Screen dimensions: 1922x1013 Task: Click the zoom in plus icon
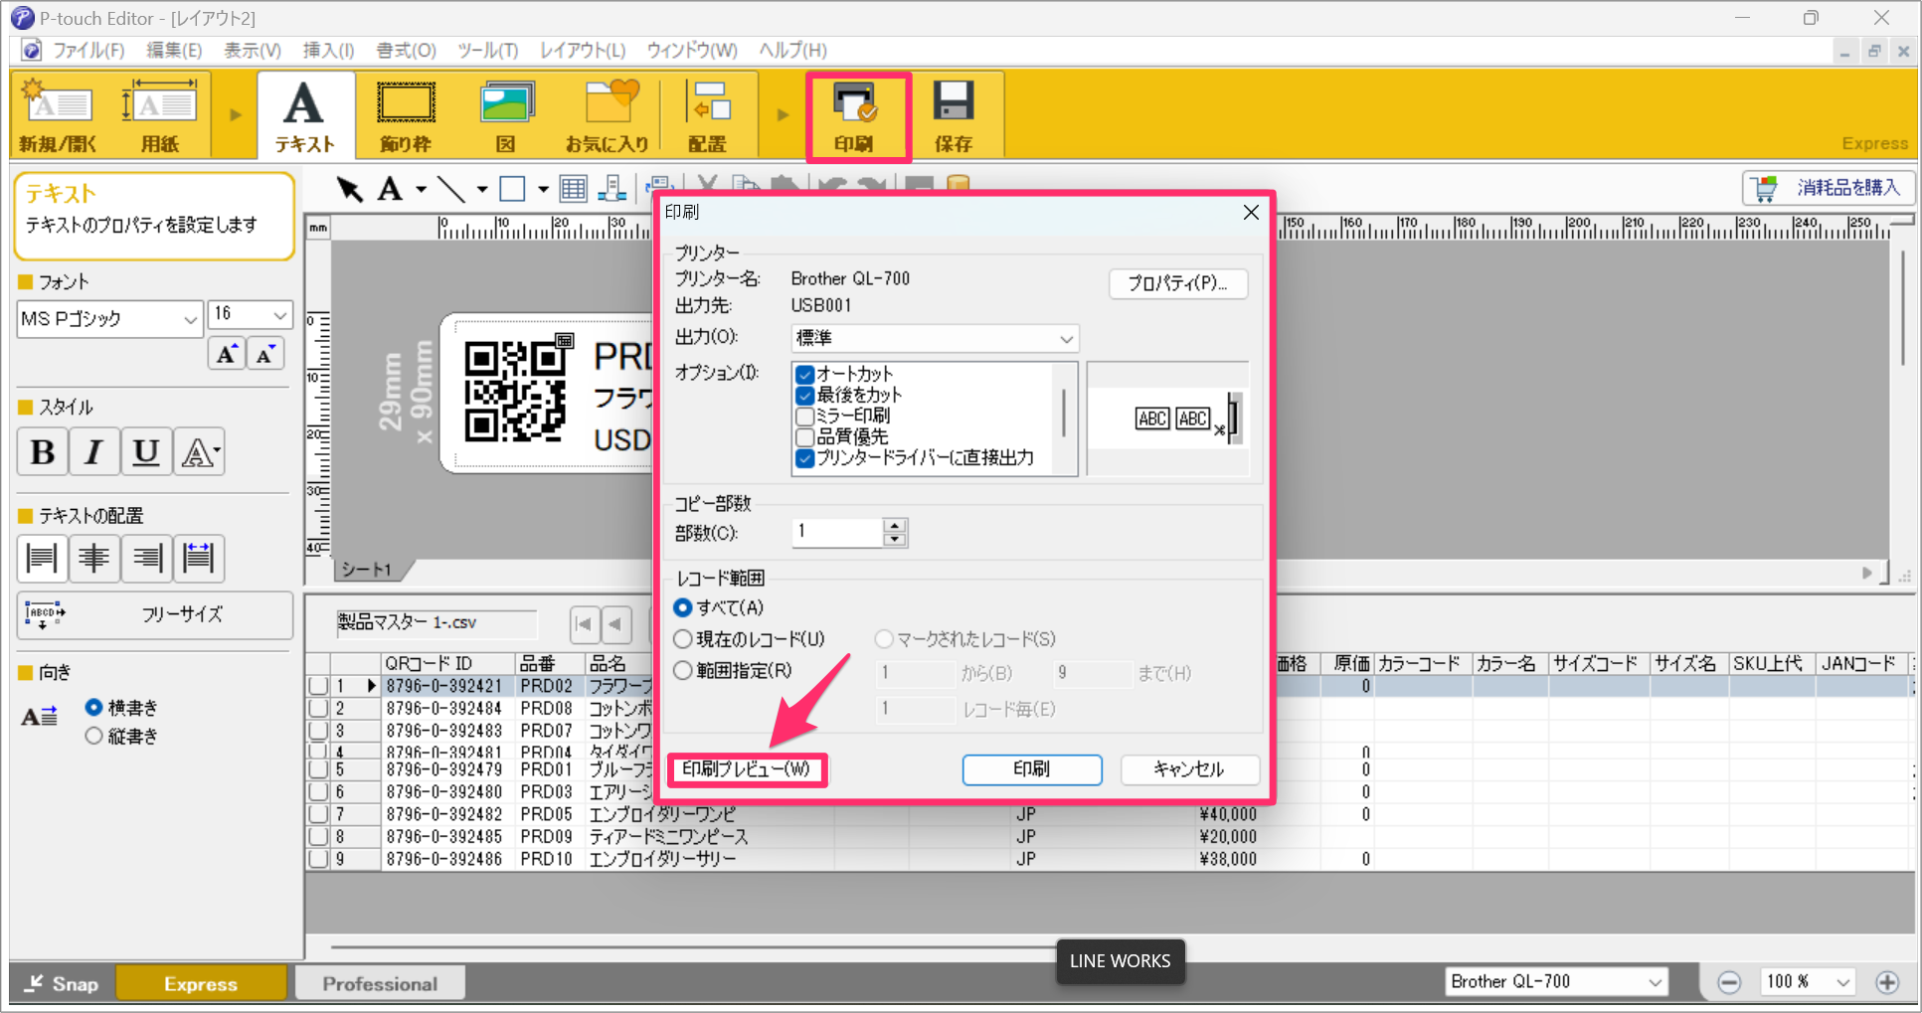(1887, 982)
